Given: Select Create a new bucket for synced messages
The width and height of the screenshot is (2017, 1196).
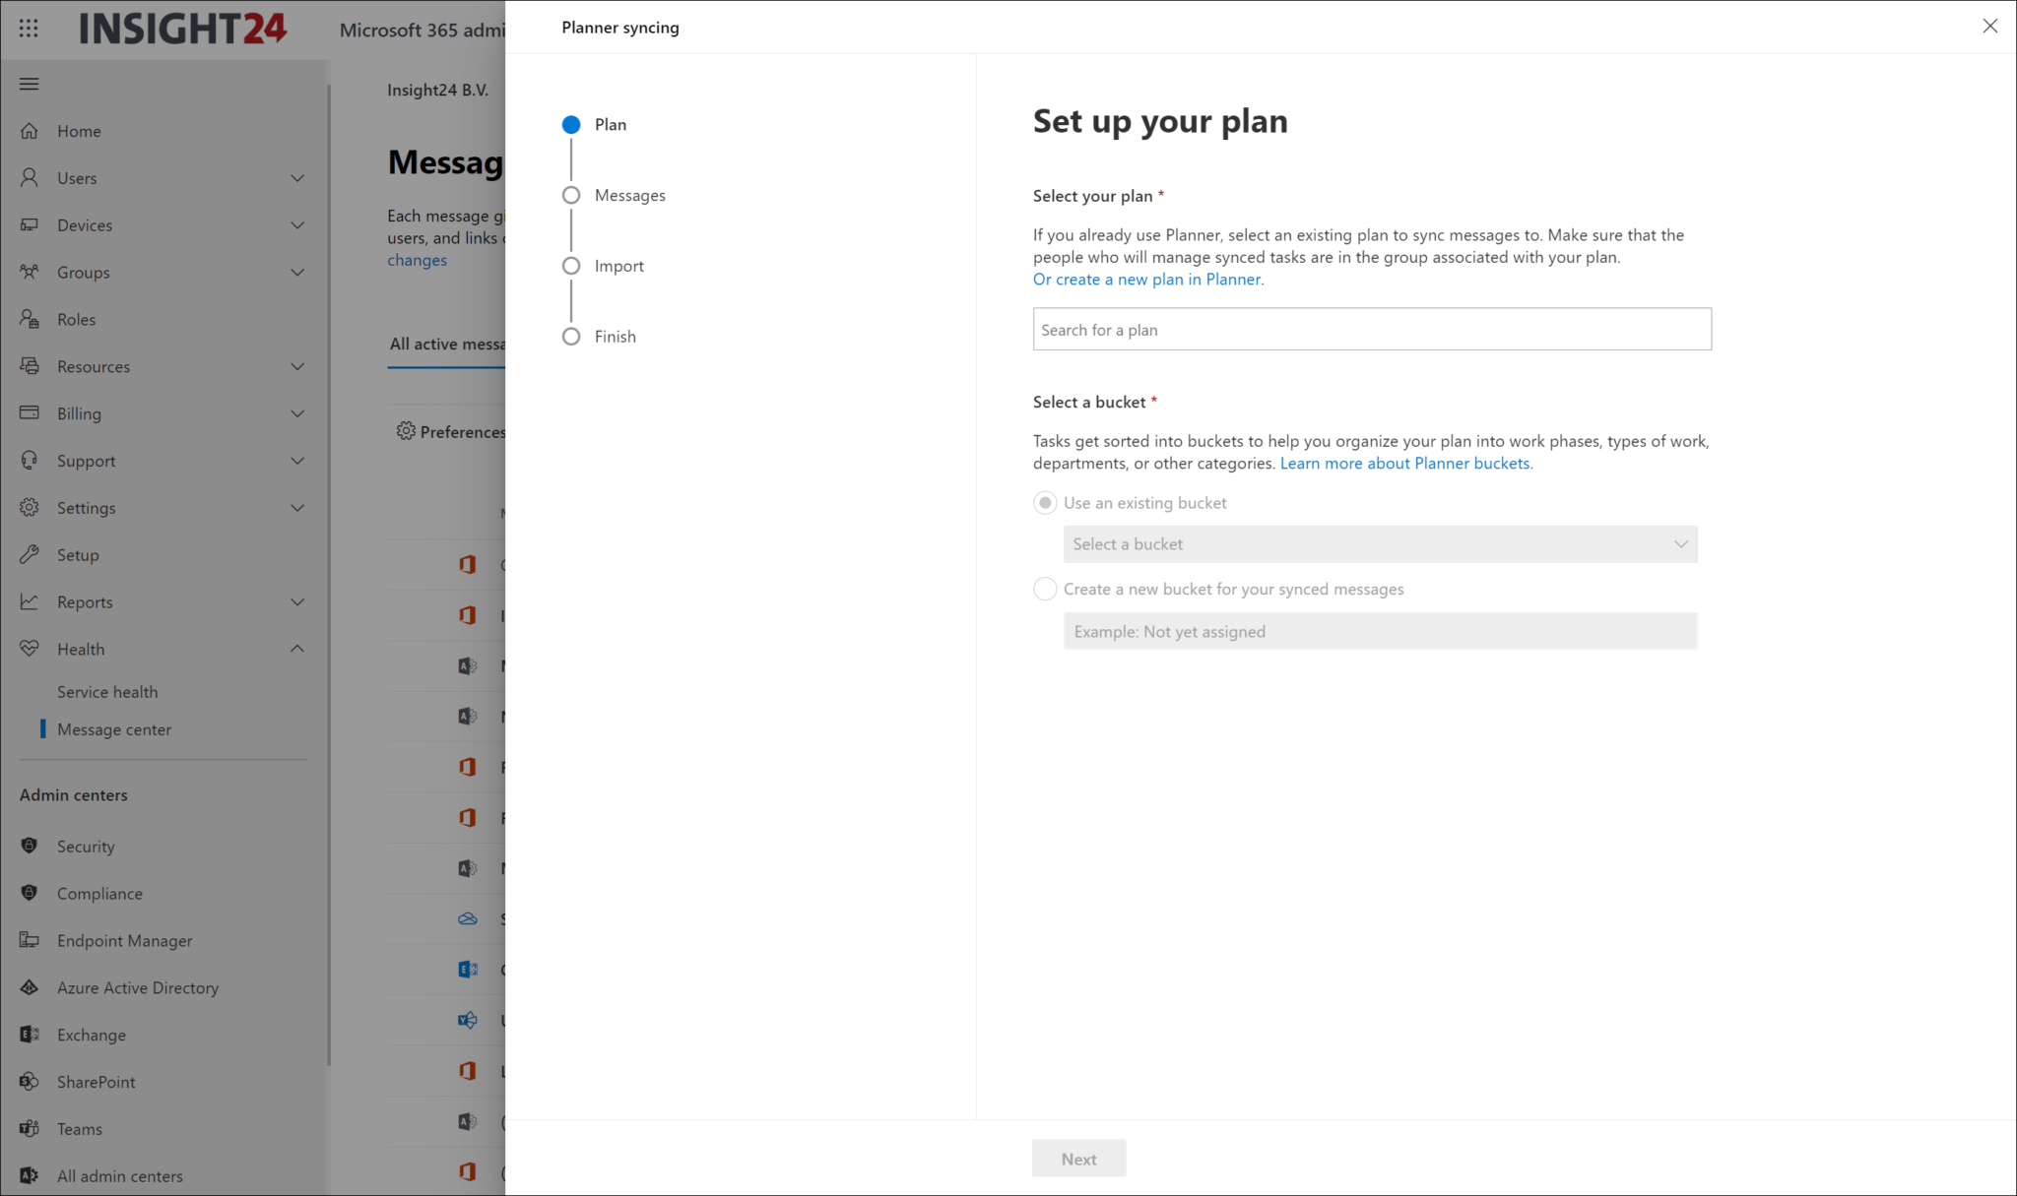Looking at the screenshot, I should (x=1045, y=589).
